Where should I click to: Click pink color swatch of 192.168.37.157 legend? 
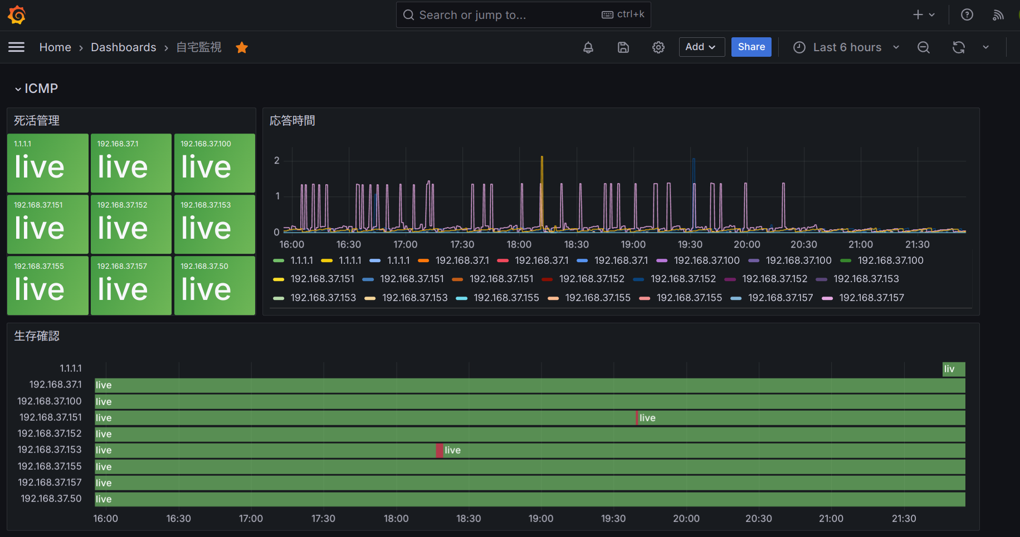[827, 298]
